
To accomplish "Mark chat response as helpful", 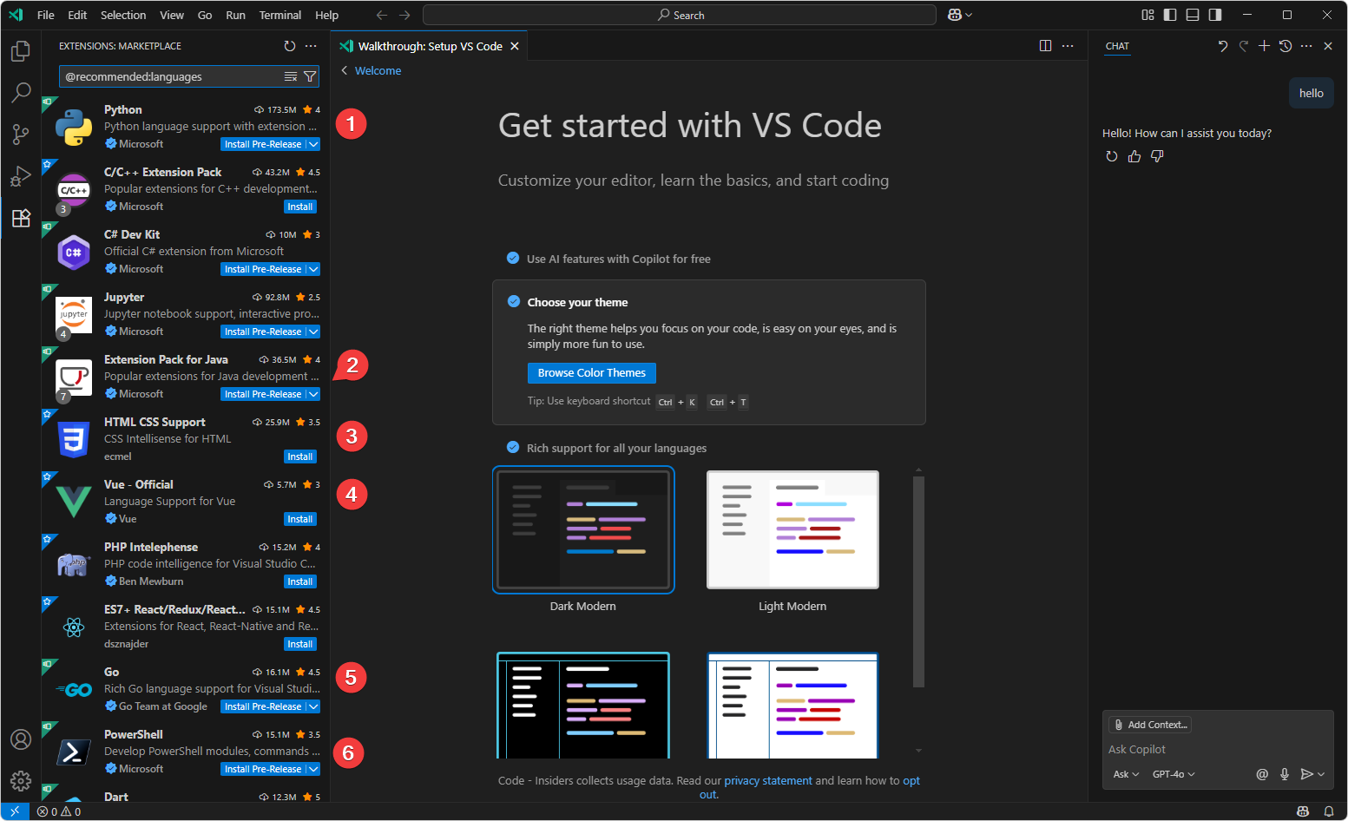I will tap(1134, 156).
